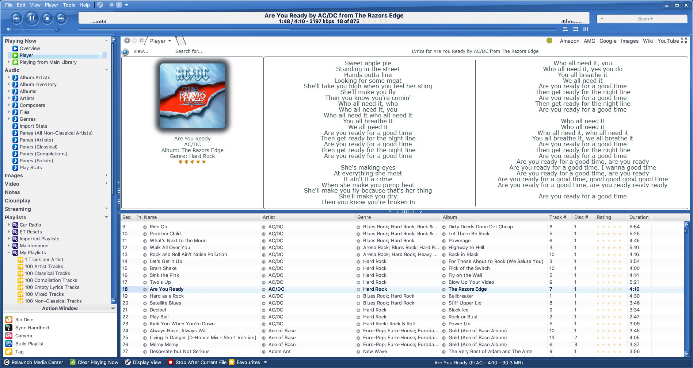Image resolution: width=693 pixels, height=368 pixels.
Task: Open the File menu
Action: [9, 5]
